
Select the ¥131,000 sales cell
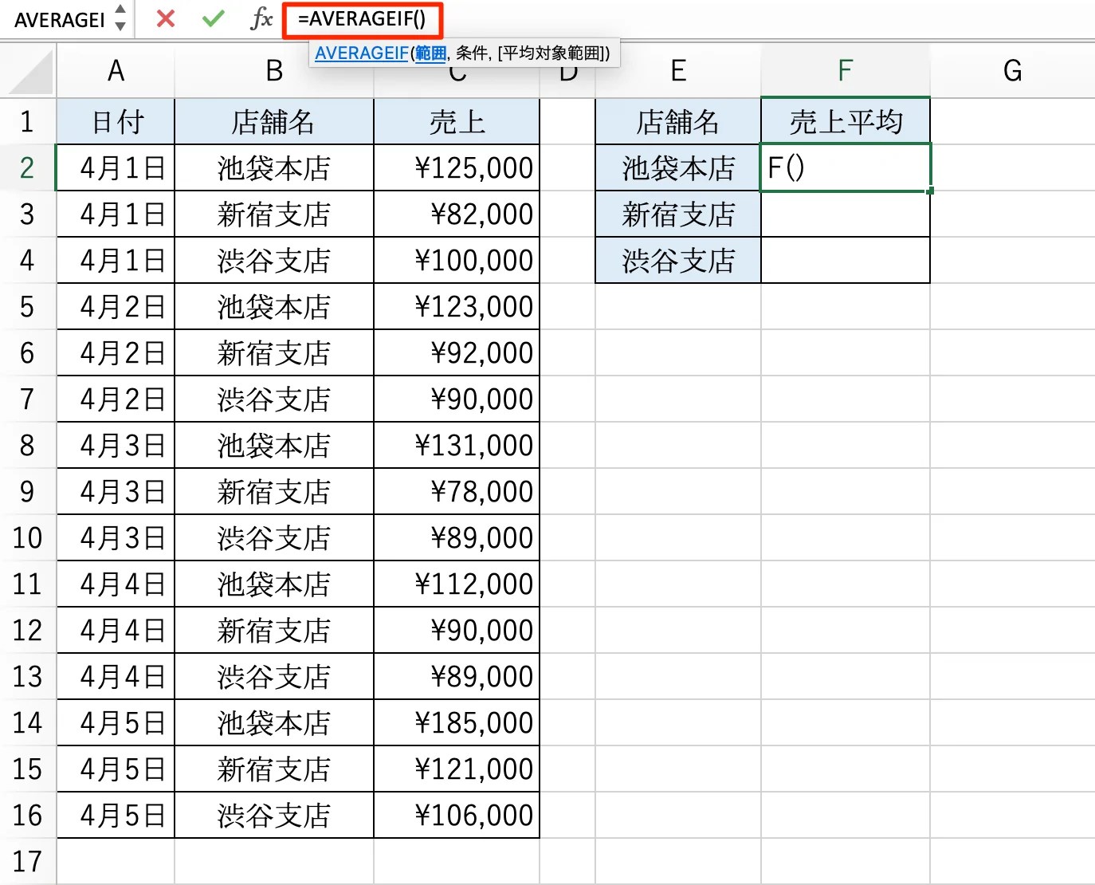[457, 446]
